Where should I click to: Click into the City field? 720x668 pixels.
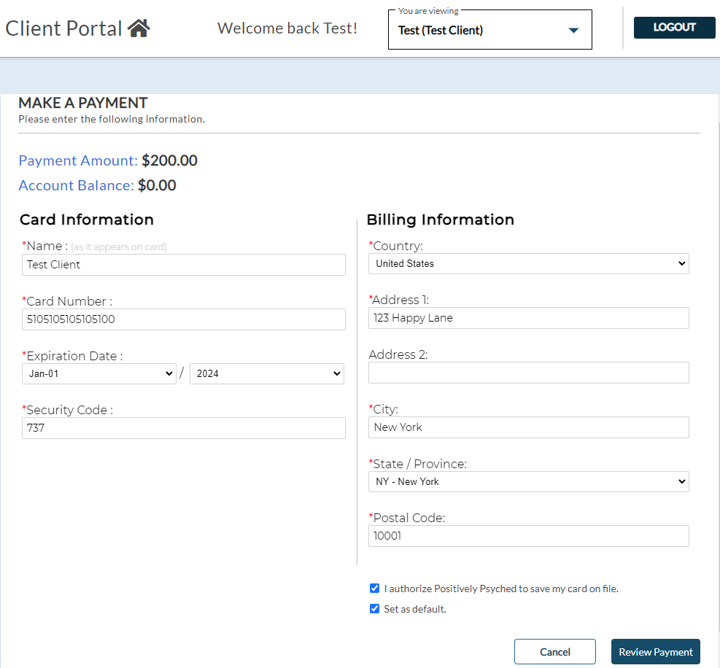tap(528, 427)
